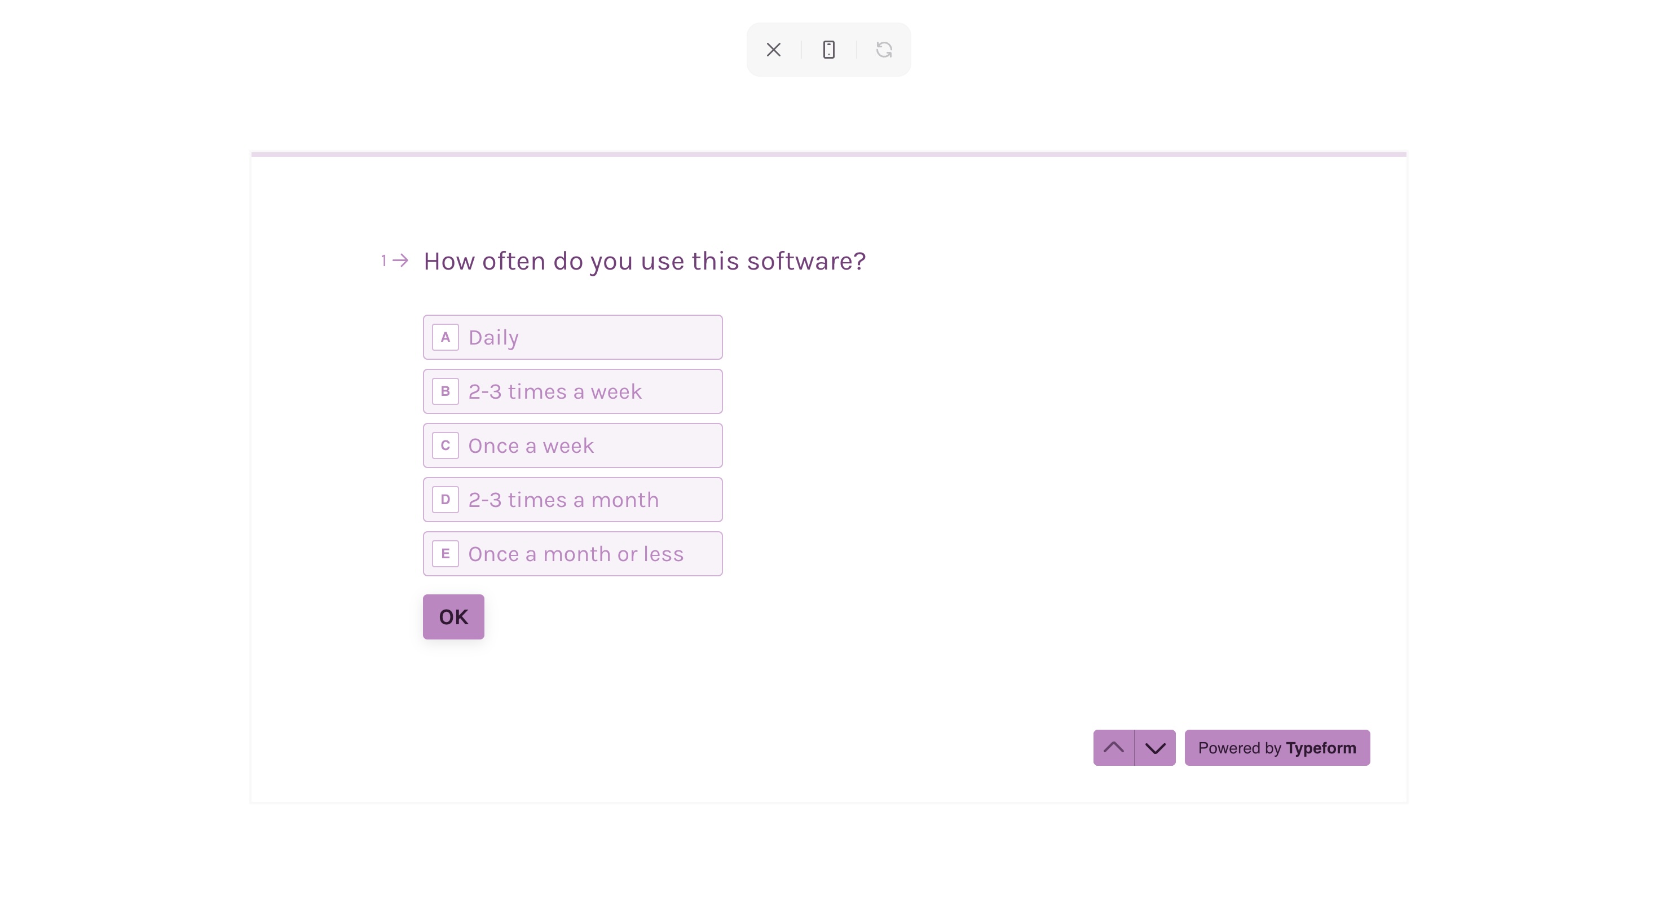Screen dimensions: 1658x900
Task: Select the Daily answer option
Action: coord(573,337)
